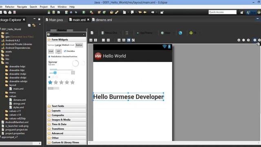Click the Large text widget in palette
Viewport: 261px width, 147px height.
coord(58,45)
